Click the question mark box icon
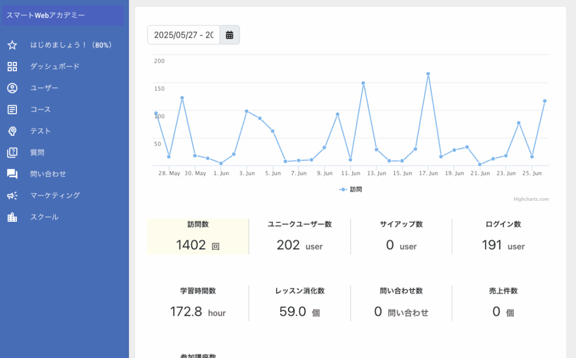Viewport: 576px width, 358px height. point(12,153)
